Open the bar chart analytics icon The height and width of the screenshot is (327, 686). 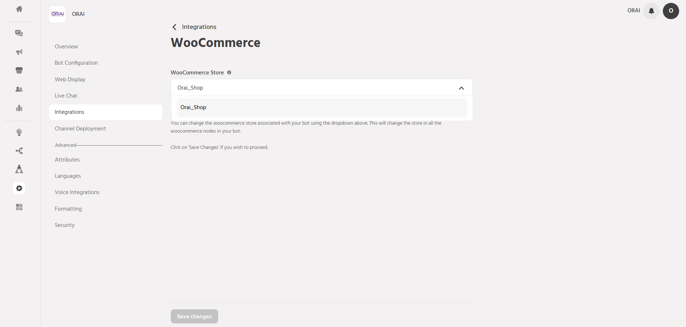point(19,108)
